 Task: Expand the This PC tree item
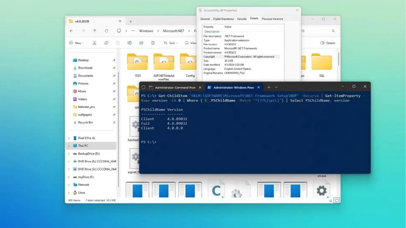point(69,145)
